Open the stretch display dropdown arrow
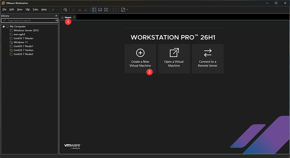 [127, 10]
